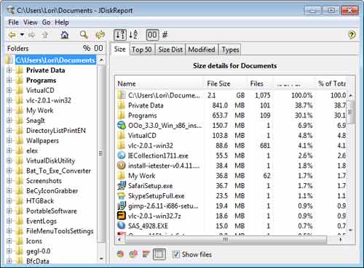Click the magnifier scan folder icon
Image resolution: width=364 pixels, height=268 pixels.
pos(84,35)
